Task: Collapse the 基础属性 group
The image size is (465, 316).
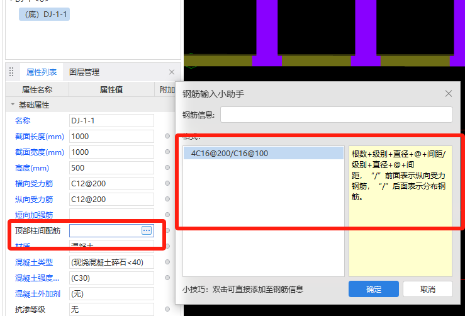Action: tap(13, 104)
